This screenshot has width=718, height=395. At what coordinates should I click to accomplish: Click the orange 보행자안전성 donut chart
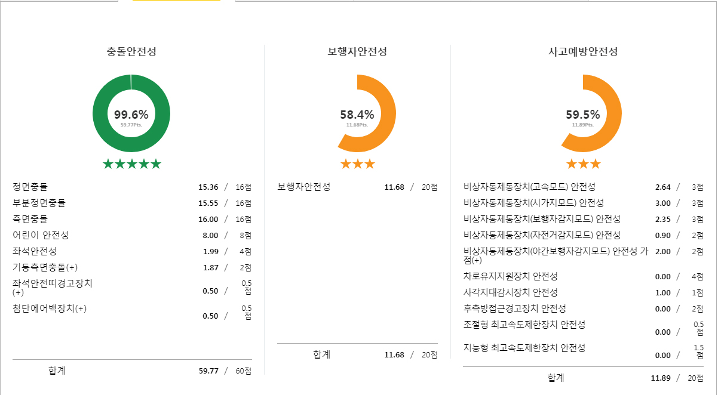pyautogui.click(x=357, y=113)
